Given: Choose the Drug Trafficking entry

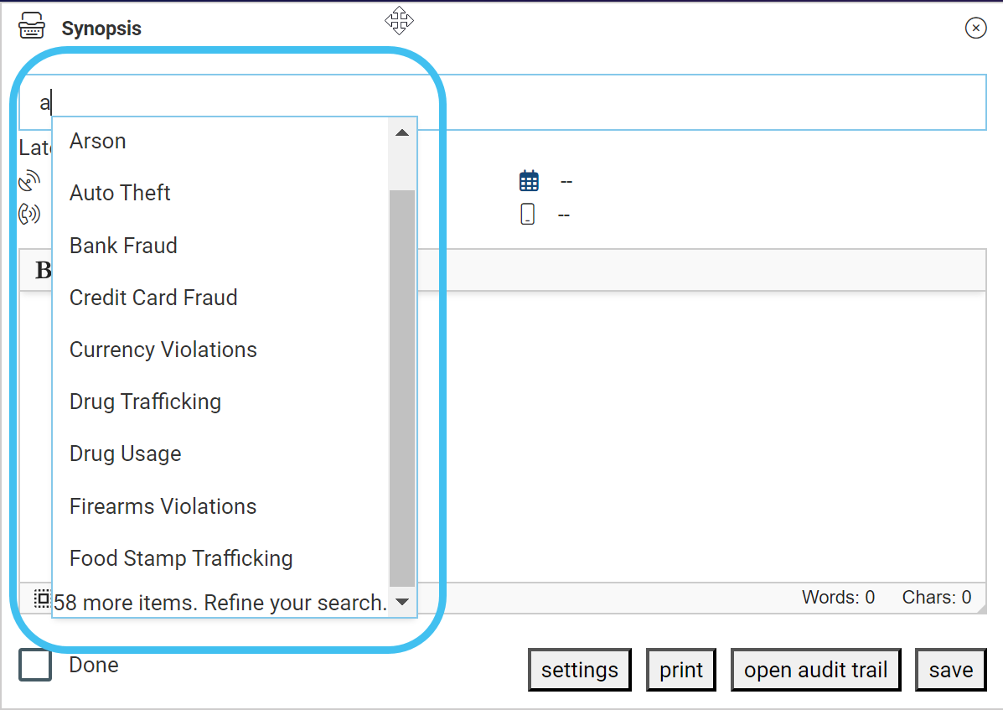Looking at the screenshot, I should pyautogui.click(x=145, y=402).
